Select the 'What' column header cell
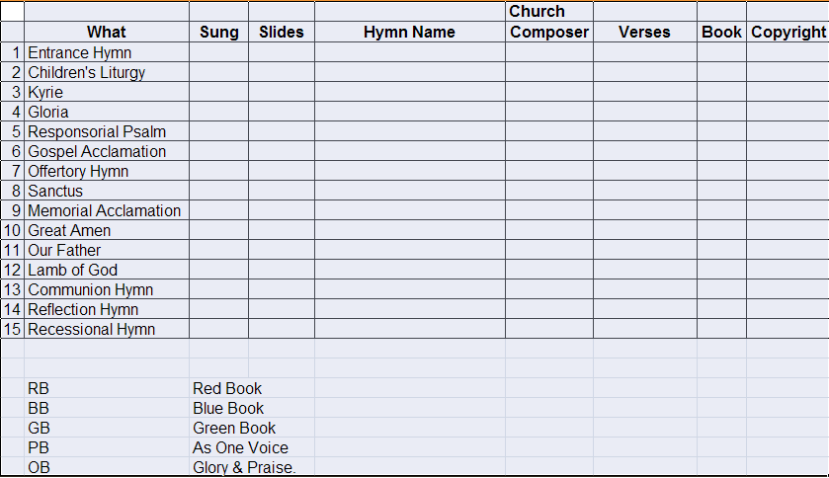The width and height of the screenshot is (829, 478). coord(107,32)
